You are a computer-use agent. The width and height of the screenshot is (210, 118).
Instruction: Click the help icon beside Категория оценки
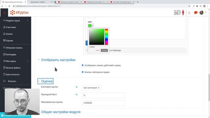click(x=76, y=87)
